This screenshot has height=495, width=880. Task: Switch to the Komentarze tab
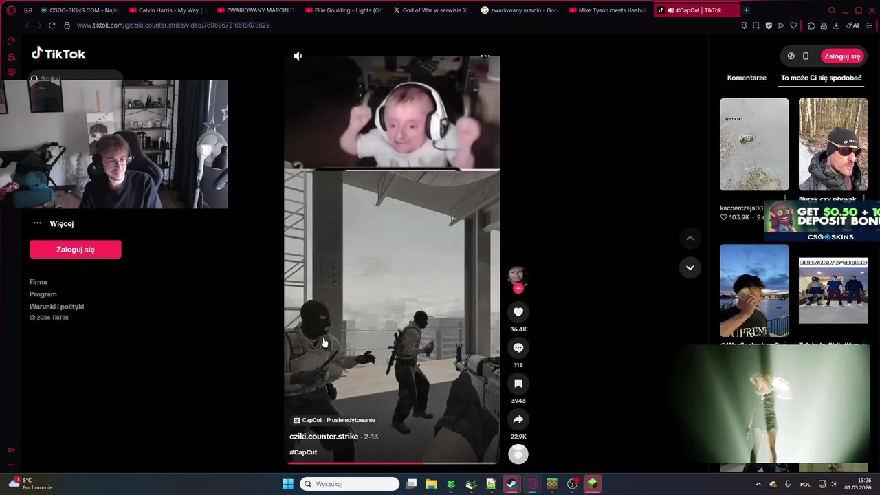[747, 78]
